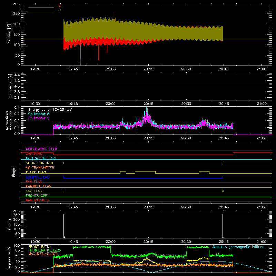Click the 'Quality' axis label
Viewport: 276px width, 276px height.
[x=9, y=224]
